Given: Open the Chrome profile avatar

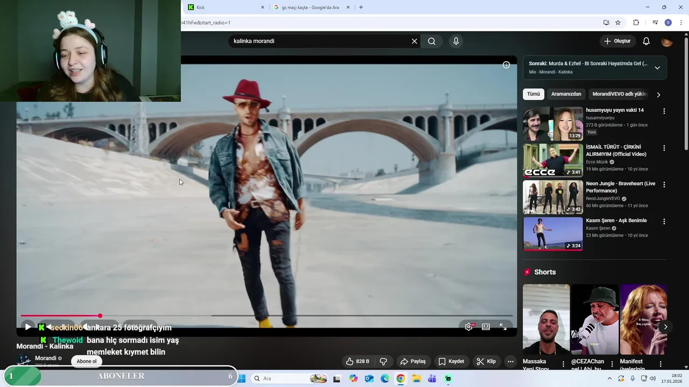Looking at the screenshot, I should (668, 23).
